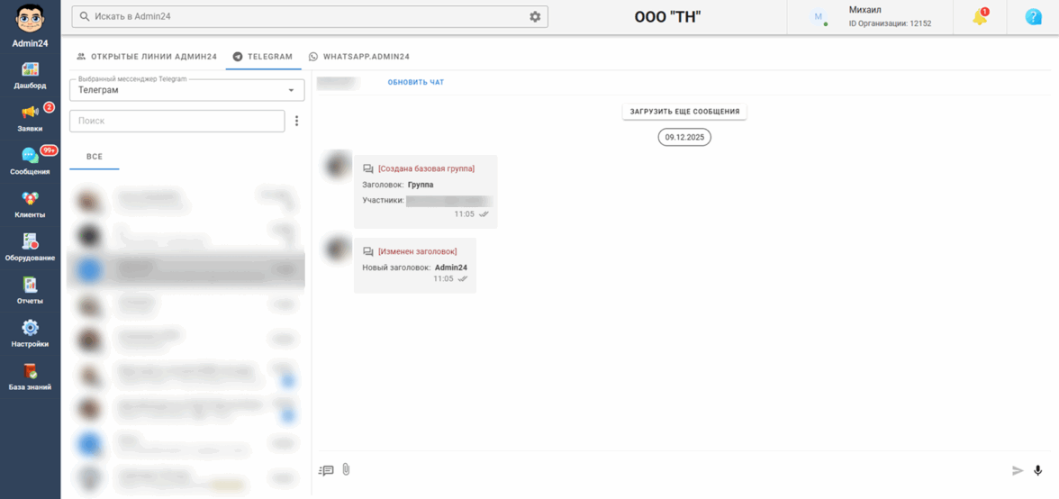Click Михаил user avatar
Image resolution: width=1059 pixels, height=499 pixels.
[x=819, y=17]
